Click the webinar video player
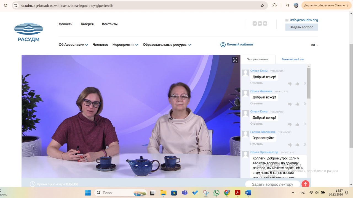 click(x=131, y=116)
